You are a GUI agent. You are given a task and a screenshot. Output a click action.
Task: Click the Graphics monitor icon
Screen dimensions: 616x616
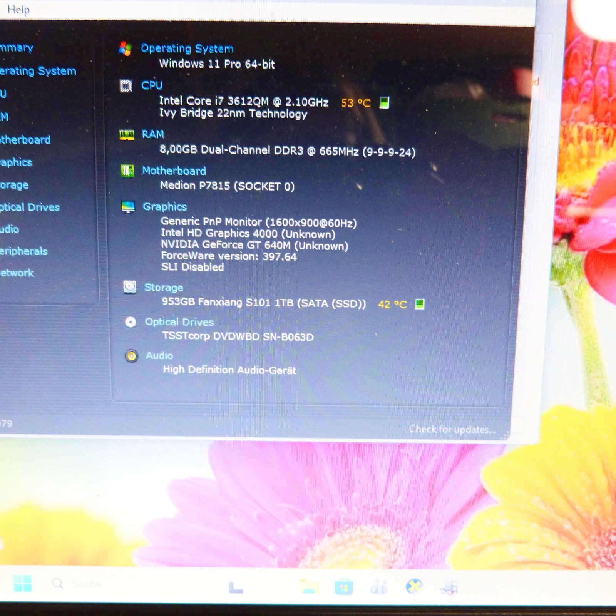click(x=128, y=207)
